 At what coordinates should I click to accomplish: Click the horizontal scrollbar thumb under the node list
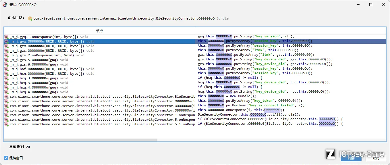point(81,140)
